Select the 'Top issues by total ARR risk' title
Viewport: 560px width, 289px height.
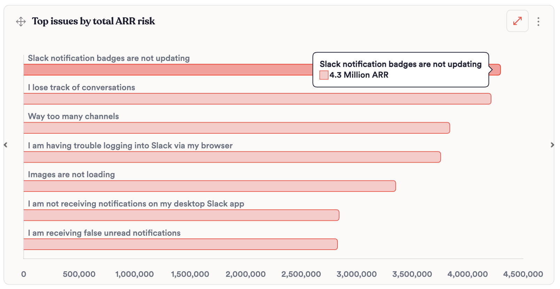[93, 21]
